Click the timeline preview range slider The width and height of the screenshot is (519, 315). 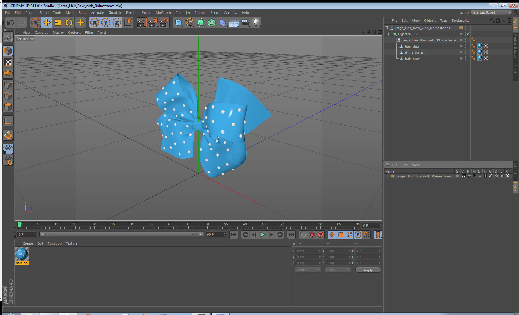coord(122,234)
